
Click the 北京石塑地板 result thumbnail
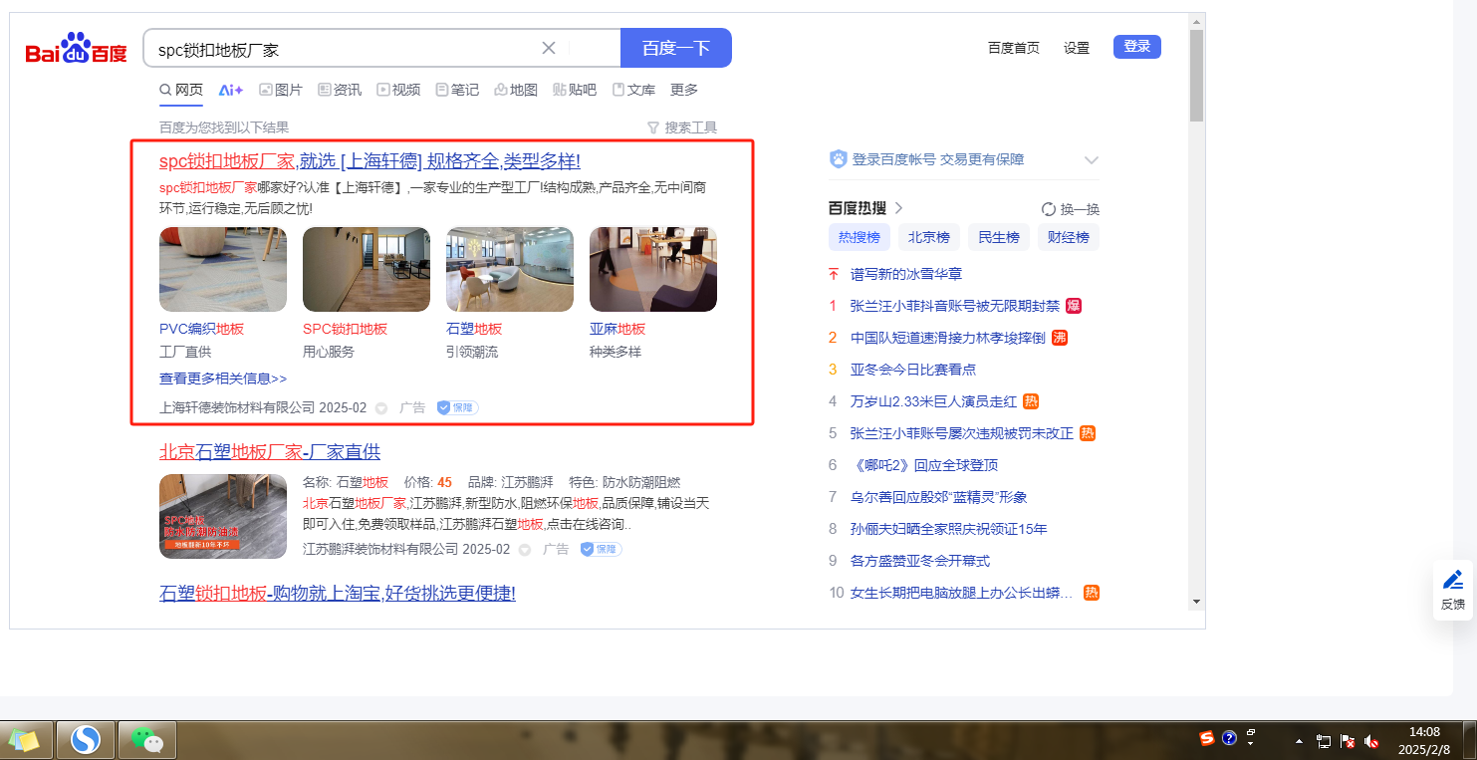tap(223, 516)
